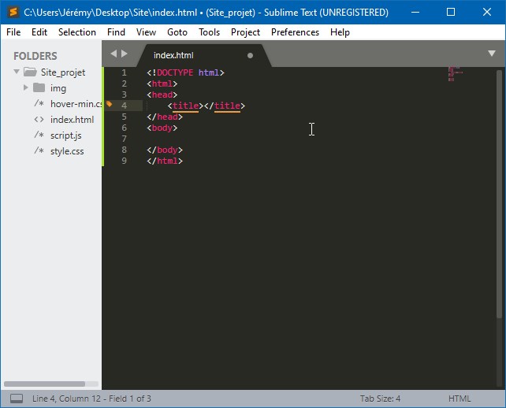The image size is (506, 408).
Task: Go to next tab with right arrow
Action: 125,54
